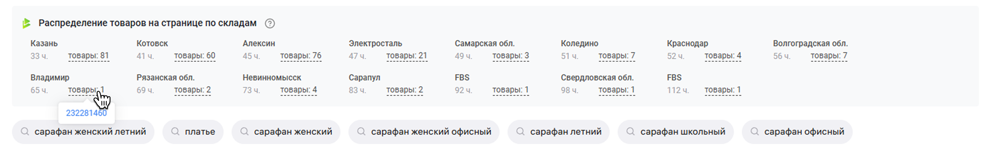Image resolution: width=987 pixels, height=148 pixels.
Task: Click 'товары: 7' under Коледино
Action: click(x=616, y=56)
